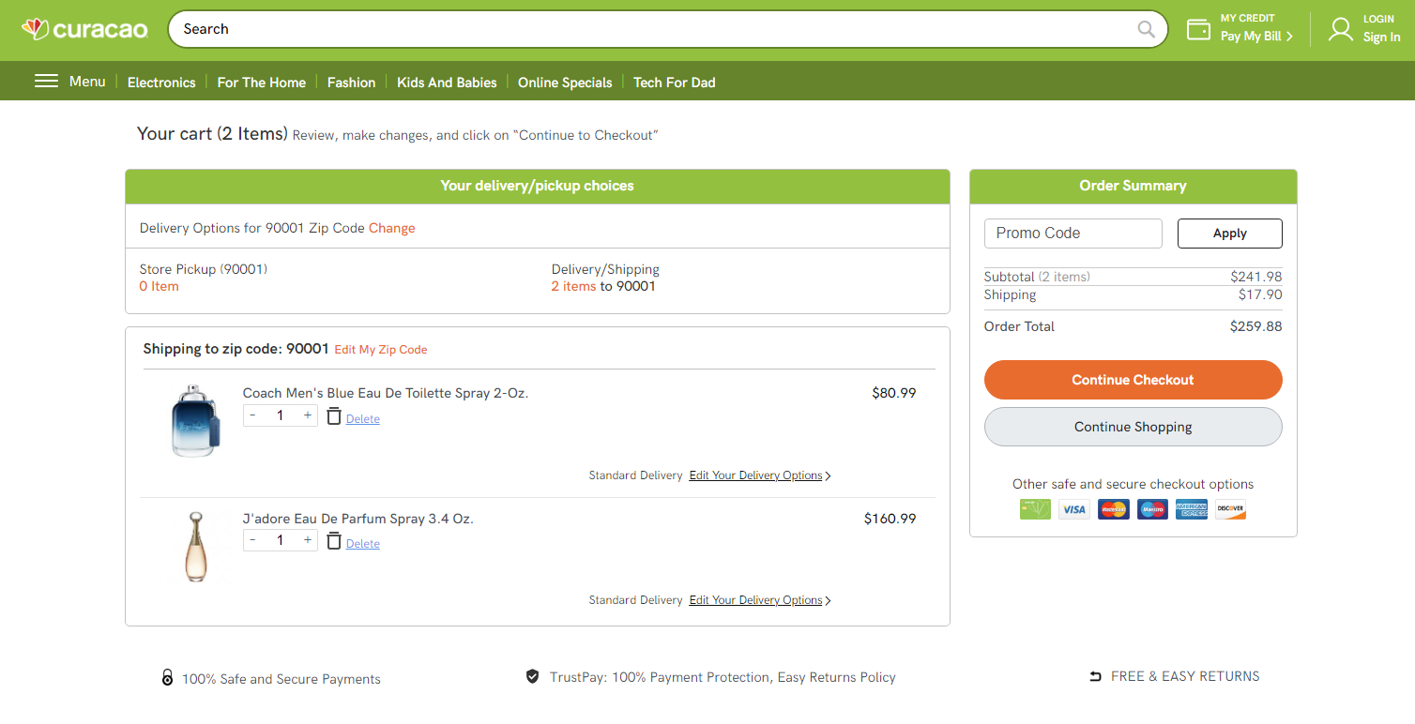Click inside the Promo Code field
Image resolution: width=1415 pixels, height=724 pixels.
(1073, 233)
